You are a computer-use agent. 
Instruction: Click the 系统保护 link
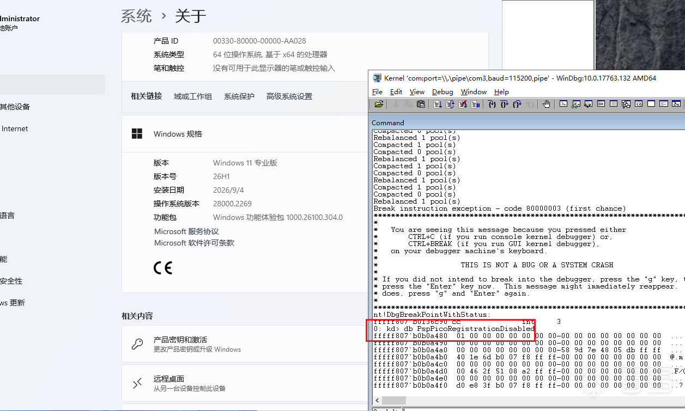239,96
